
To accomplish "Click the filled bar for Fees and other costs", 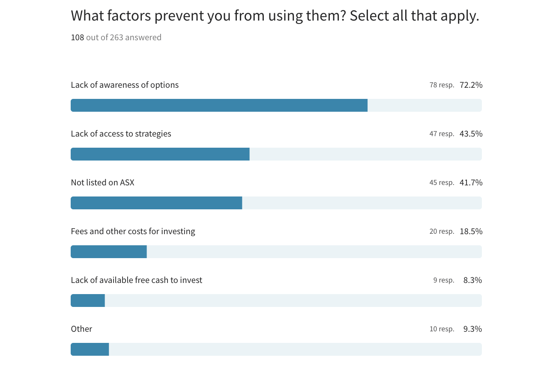I will pos(109,252).
